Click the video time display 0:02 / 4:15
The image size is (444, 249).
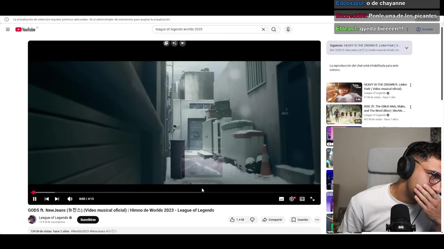pos(86,199)
